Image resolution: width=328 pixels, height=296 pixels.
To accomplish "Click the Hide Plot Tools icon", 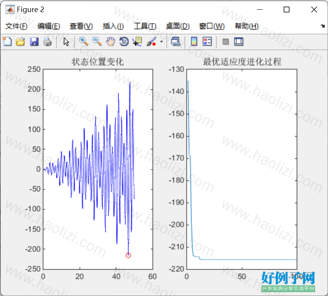I will [226, 42].
